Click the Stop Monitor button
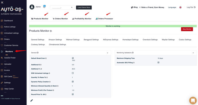 click(x=187, y=29)
